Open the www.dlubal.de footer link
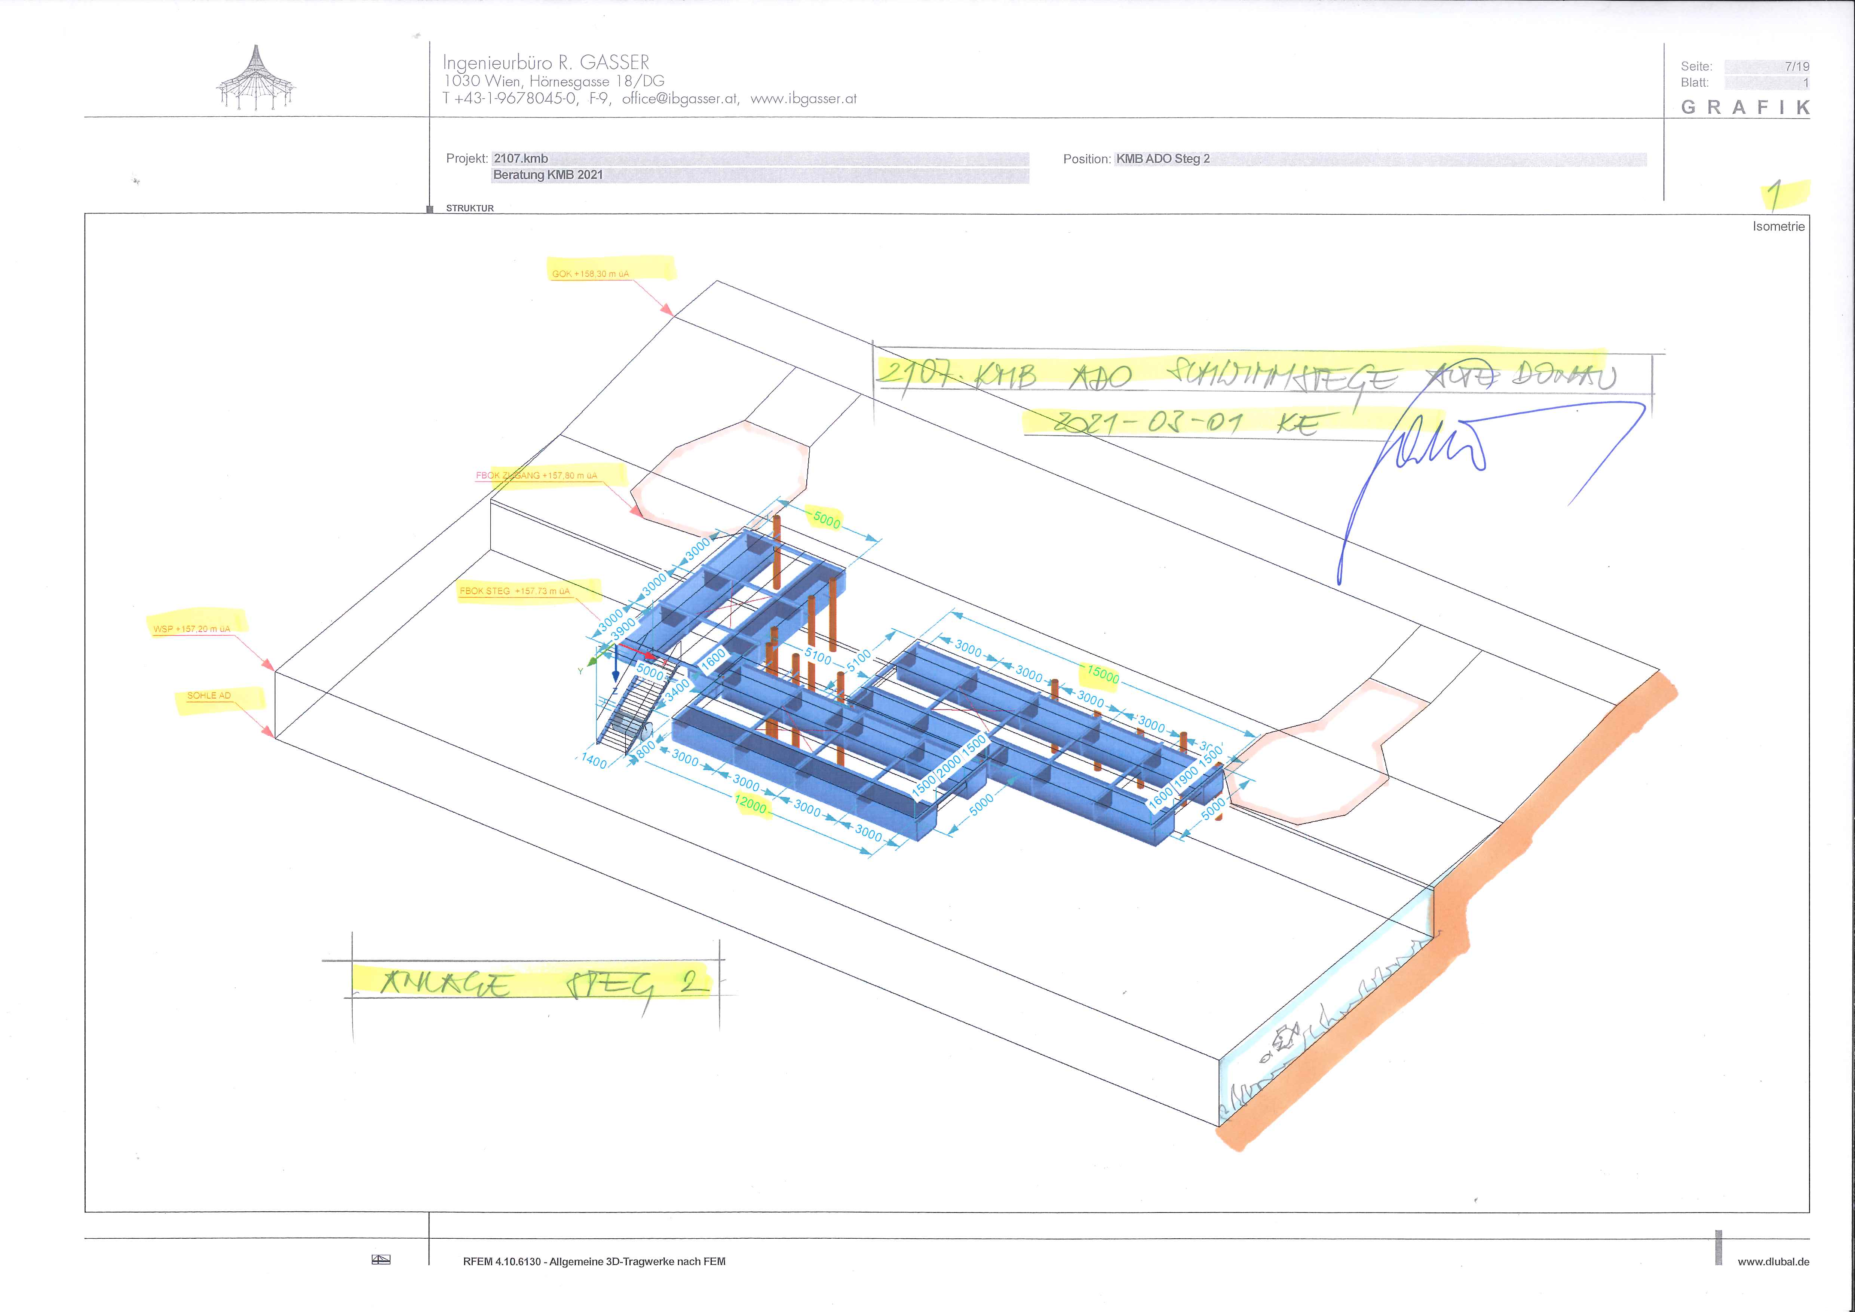 point(1773,1261)
